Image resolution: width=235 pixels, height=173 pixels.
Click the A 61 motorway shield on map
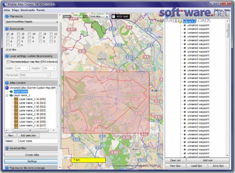(x=76, y=139)
